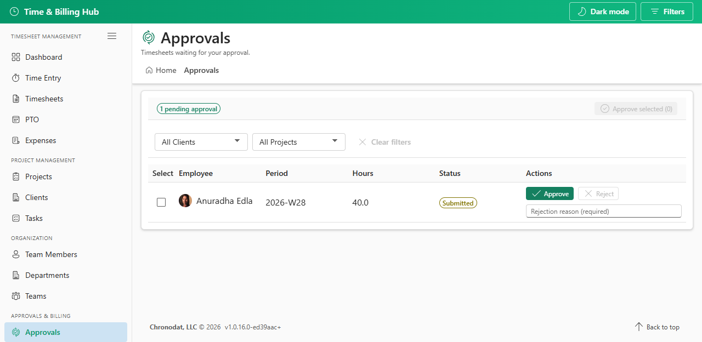This screenshot has width=702, height=342.
Task: Open Dashboard from sidebar
Action: pos(66,57)
